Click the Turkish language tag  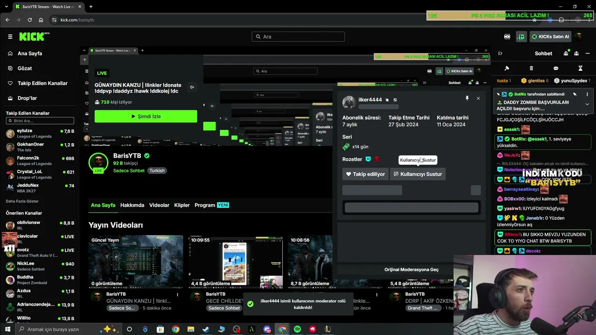click(x=157, y=171)
